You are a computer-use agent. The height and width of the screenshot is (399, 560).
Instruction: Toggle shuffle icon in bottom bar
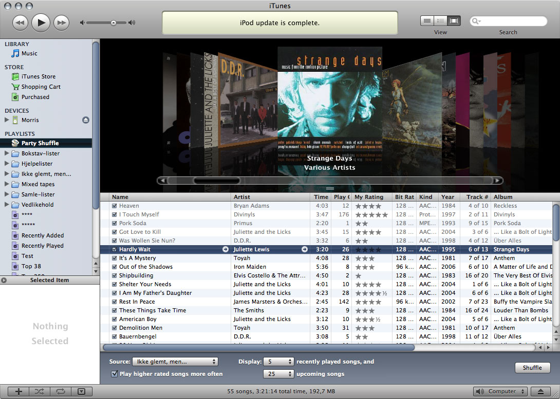point(39,391)
